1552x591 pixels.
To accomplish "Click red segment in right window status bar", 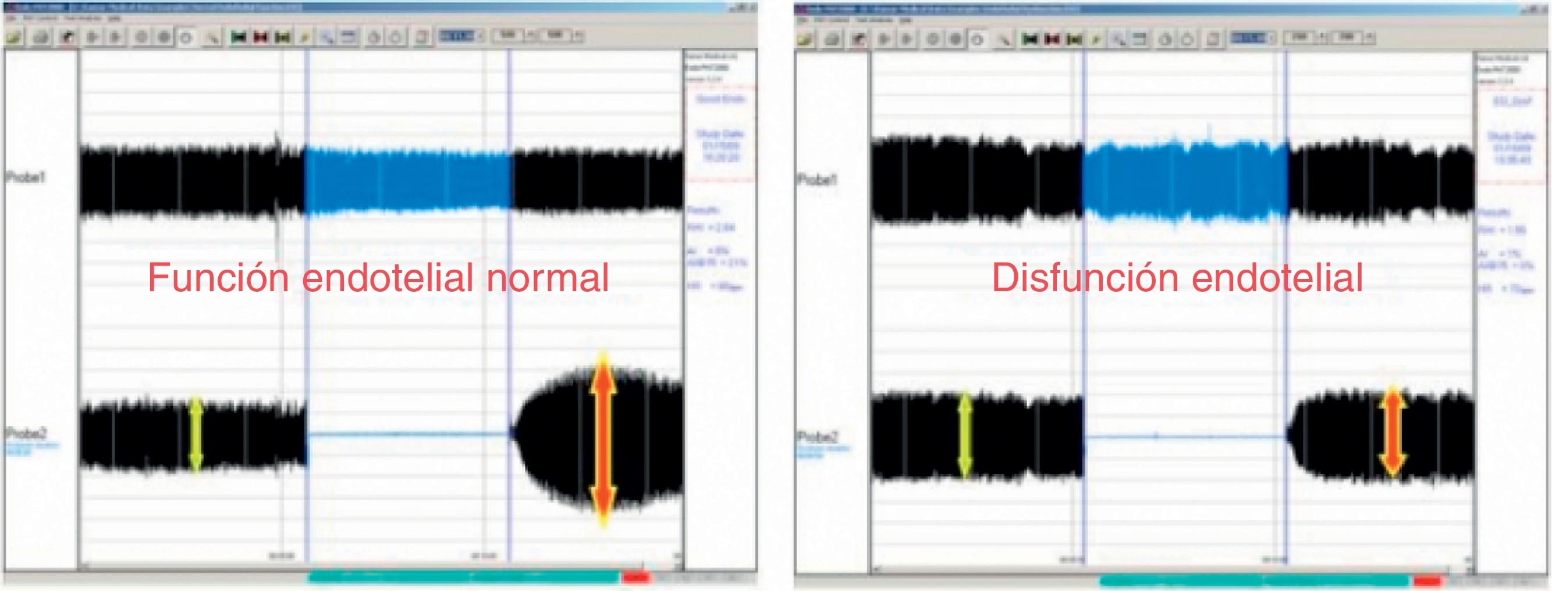I will pyautogui.click(x=1426, y=581).
